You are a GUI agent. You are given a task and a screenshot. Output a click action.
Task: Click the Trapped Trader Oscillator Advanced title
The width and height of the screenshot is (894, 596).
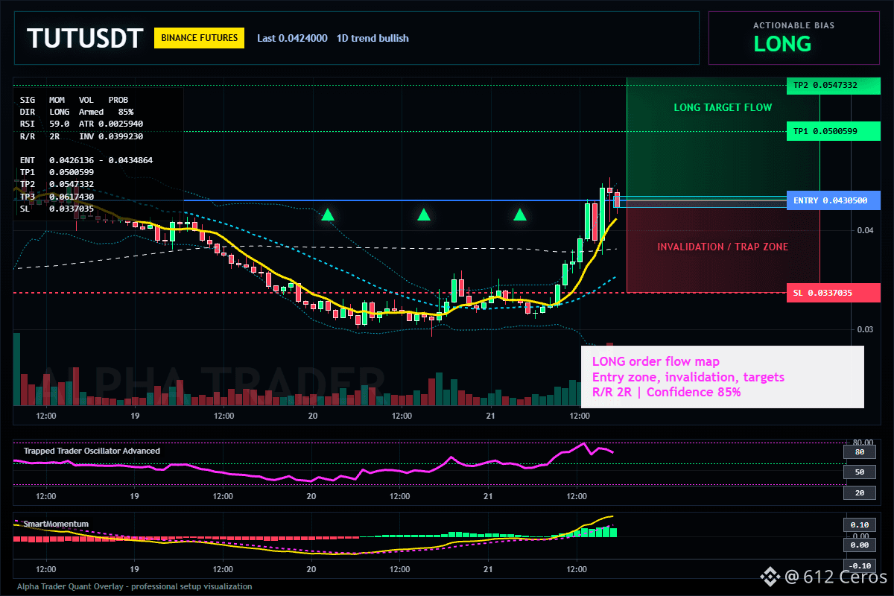[x=92, y=451]
